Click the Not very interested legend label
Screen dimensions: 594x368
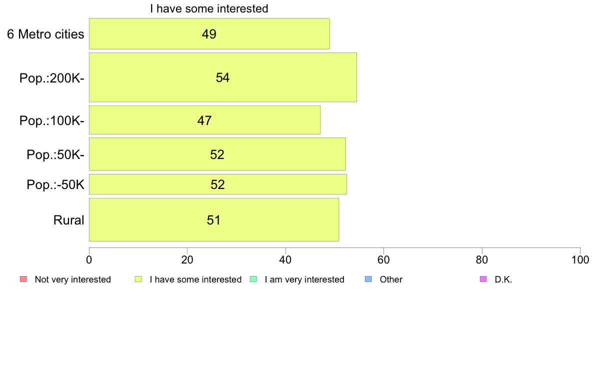(x=72, y=279)
